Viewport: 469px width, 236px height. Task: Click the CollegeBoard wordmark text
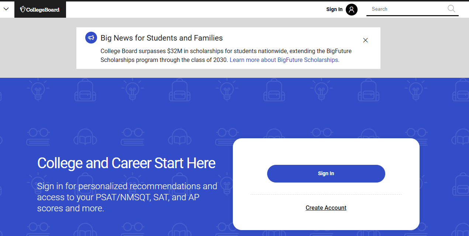(43, 10)
